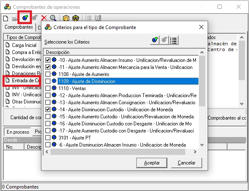Check the -15 Ajuste Aumento Custodio checkbox
The image size is (249, 191).
click(x=48, y=116)
